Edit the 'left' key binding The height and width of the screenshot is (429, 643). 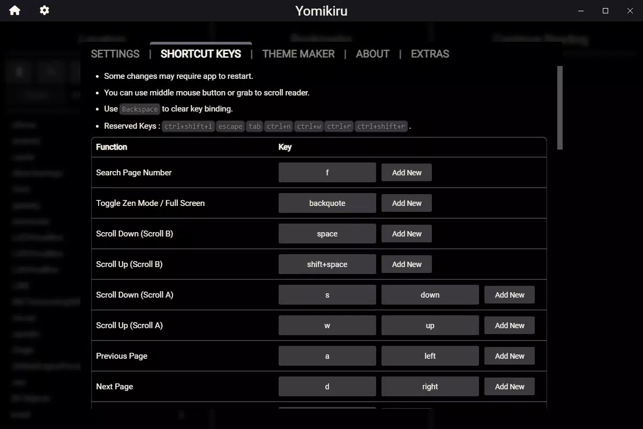pyautogui.click(x=430, y=356)
